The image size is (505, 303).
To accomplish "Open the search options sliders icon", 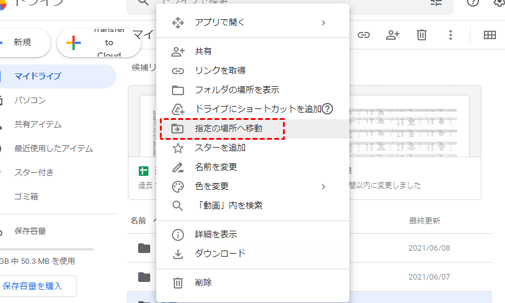I will pos(436,3).
